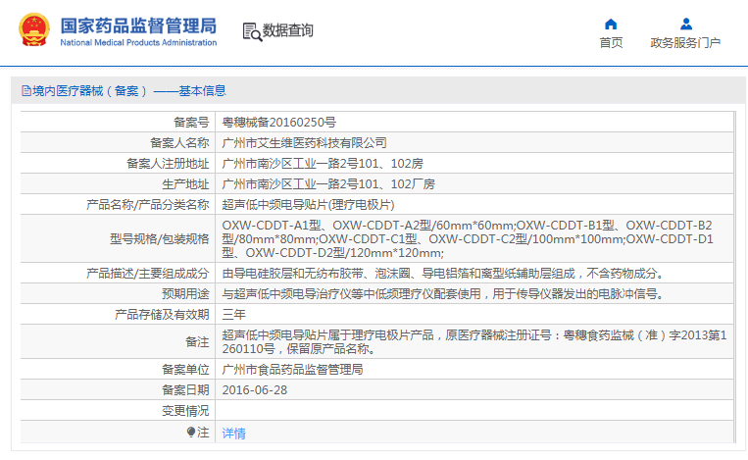The width and height of the screenshot is (748, 460).
Task: Click the 产品名称/产品分类名称 label
Action: tap(147, 205)
